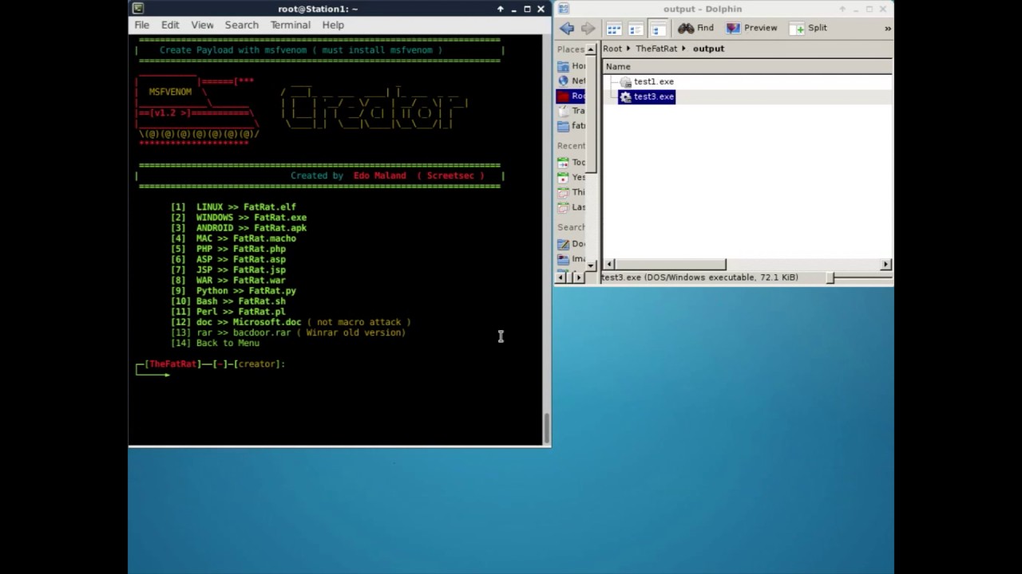Click Places panel scroll-down arrow
The image size is (1022, 574).
(x=591, y=265)
